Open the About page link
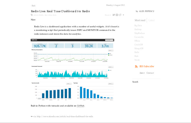191x123 pixels. tap(142, 73)
